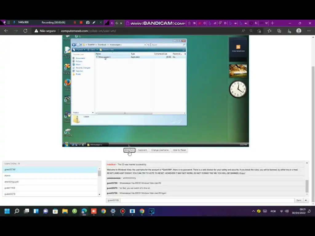This screenshot has width=315, height=236.
Task: Open the browser read aloud icon
Action: 243,31
